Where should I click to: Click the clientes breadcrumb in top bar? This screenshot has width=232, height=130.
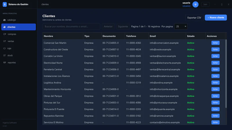pos(45,4)
